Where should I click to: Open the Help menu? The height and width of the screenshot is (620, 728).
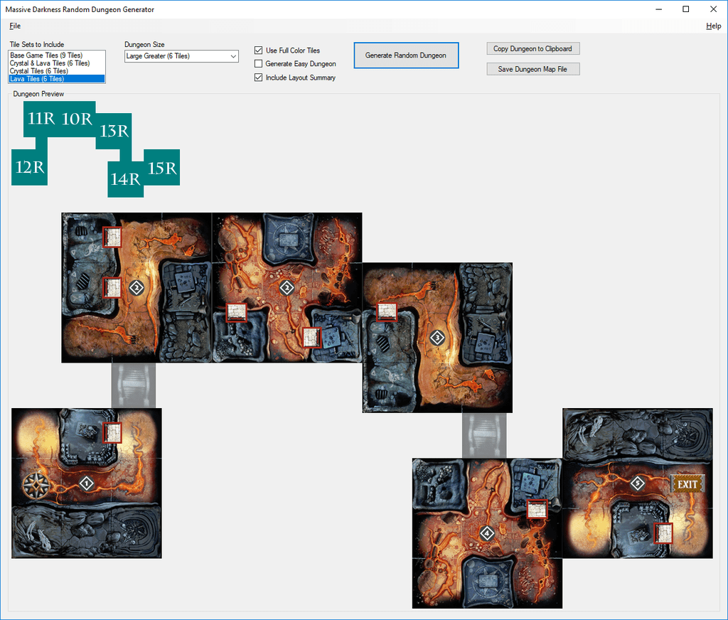[713, 26]
